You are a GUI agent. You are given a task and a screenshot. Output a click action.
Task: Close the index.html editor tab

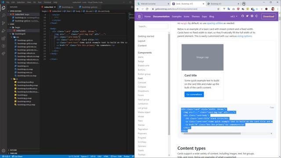click(55, 7)
